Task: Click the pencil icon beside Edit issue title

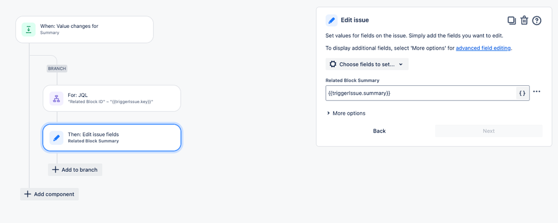Action: 331,20
